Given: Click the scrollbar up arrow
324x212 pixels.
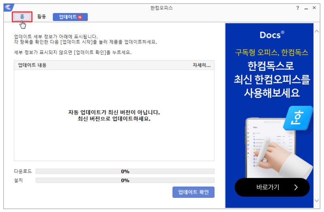Looking at the screenshot, I should [317, 31].
